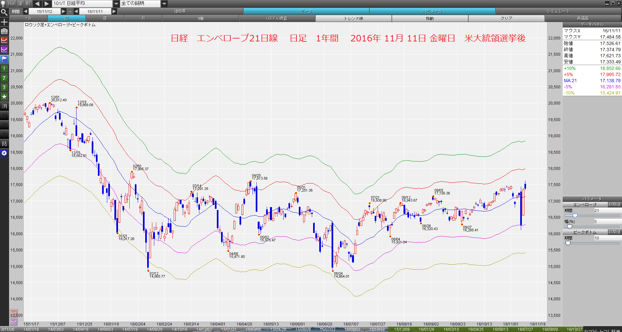The width and height of the screenshot is (622, 332).
Task: Select the 1分 timeframe
Action: 29,18
